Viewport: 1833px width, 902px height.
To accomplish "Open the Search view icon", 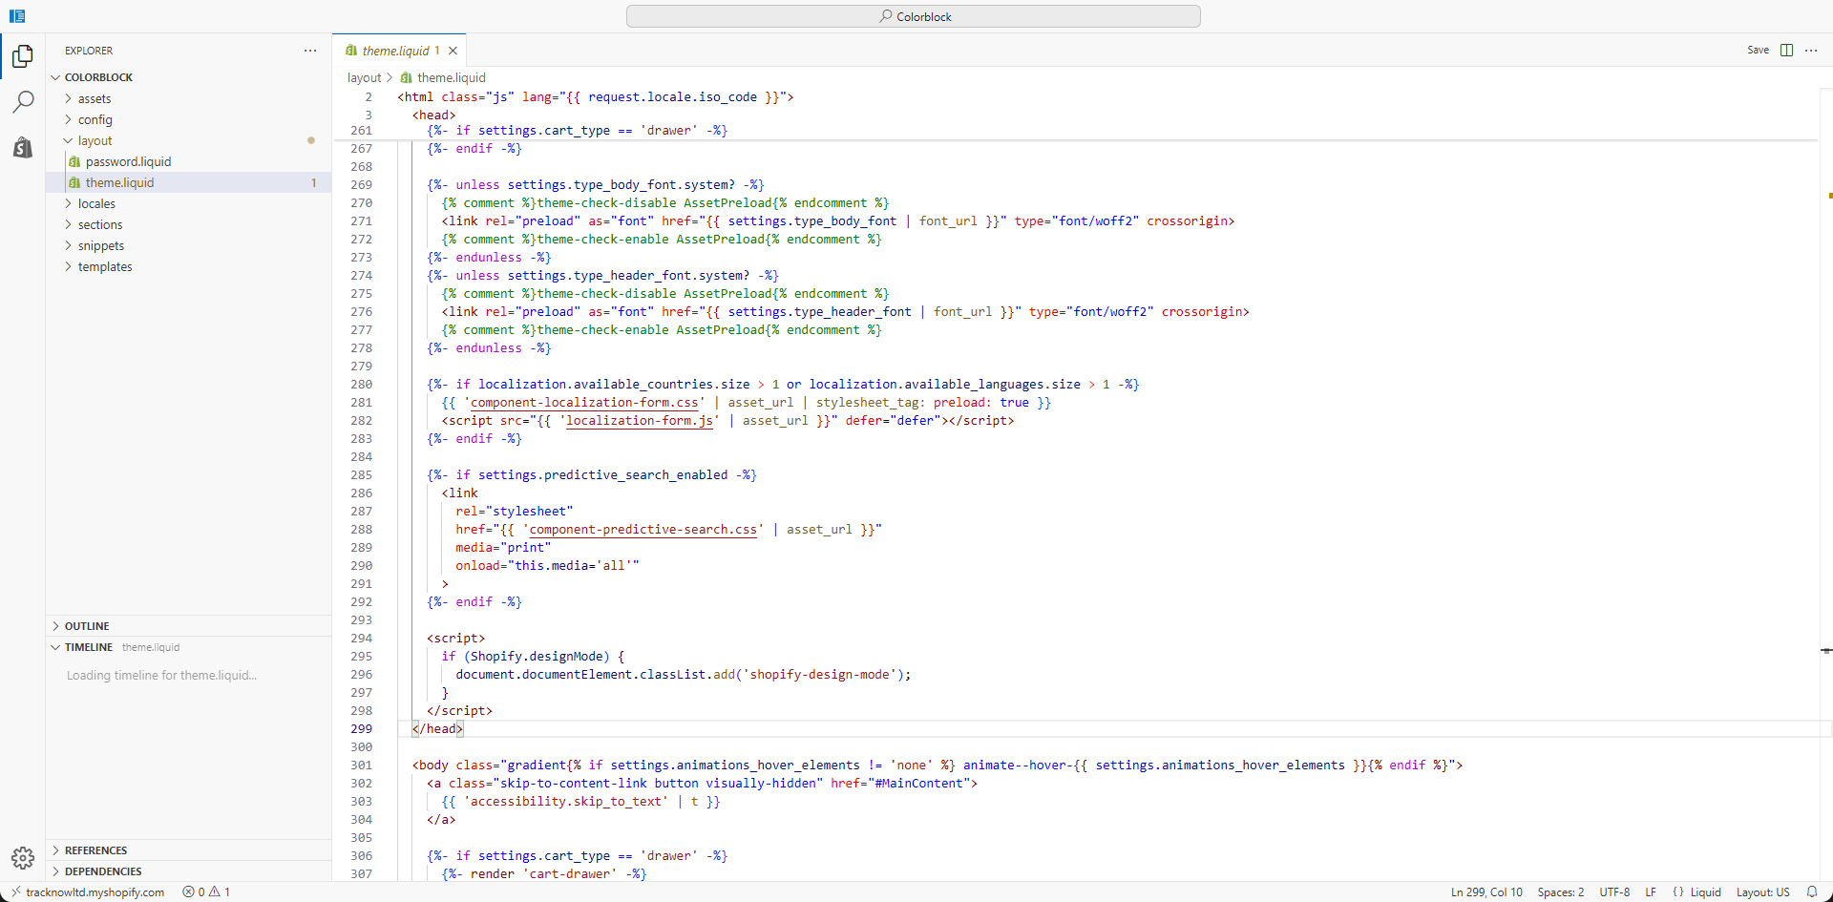I will click(x=23, y=101).
